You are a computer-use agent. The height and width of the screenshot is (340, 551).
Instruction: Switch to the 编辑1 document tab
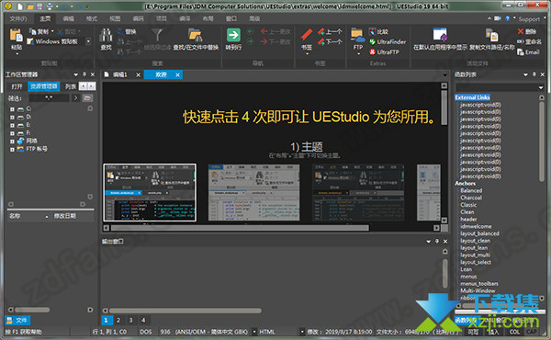(119, 74)
